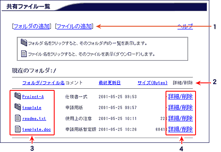This screenshot has width=221, height=152.
Task: Select the comment text 仕様書一式
Action: (x=76, y=97)
